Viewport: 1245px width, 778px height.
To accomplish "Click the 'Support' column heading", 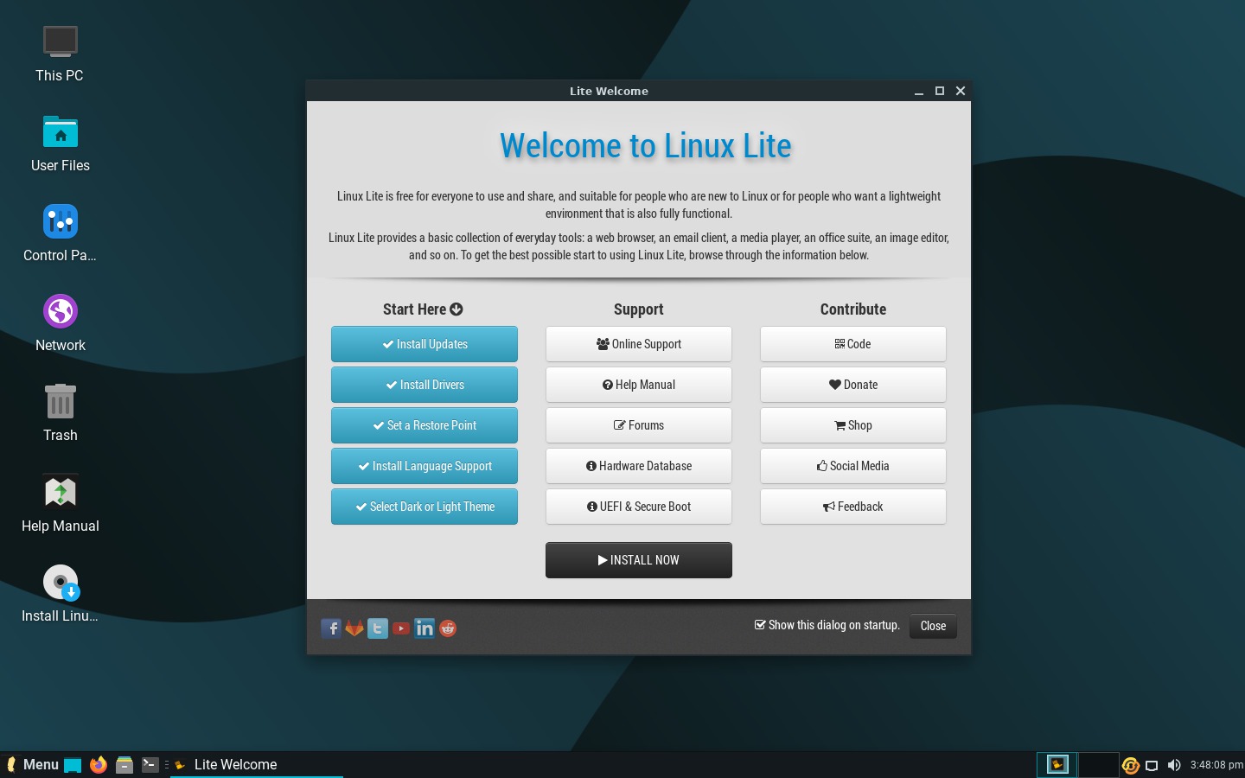I will click(639, 309).
